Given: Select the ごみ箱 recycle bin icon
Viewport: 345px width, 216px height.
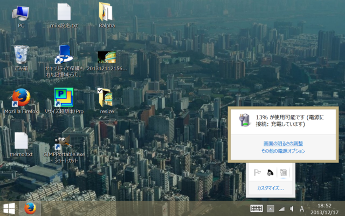Looking at the screenshot, I should coord(21,55).
